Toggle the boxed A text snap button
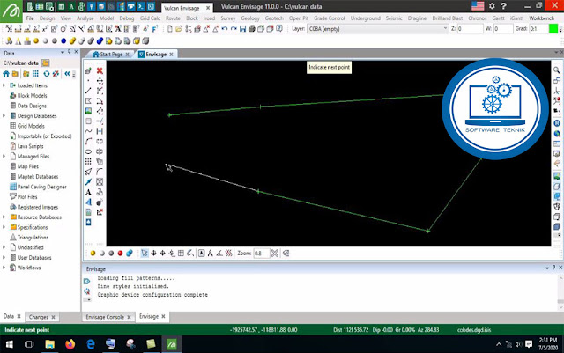 click(202, 254)
